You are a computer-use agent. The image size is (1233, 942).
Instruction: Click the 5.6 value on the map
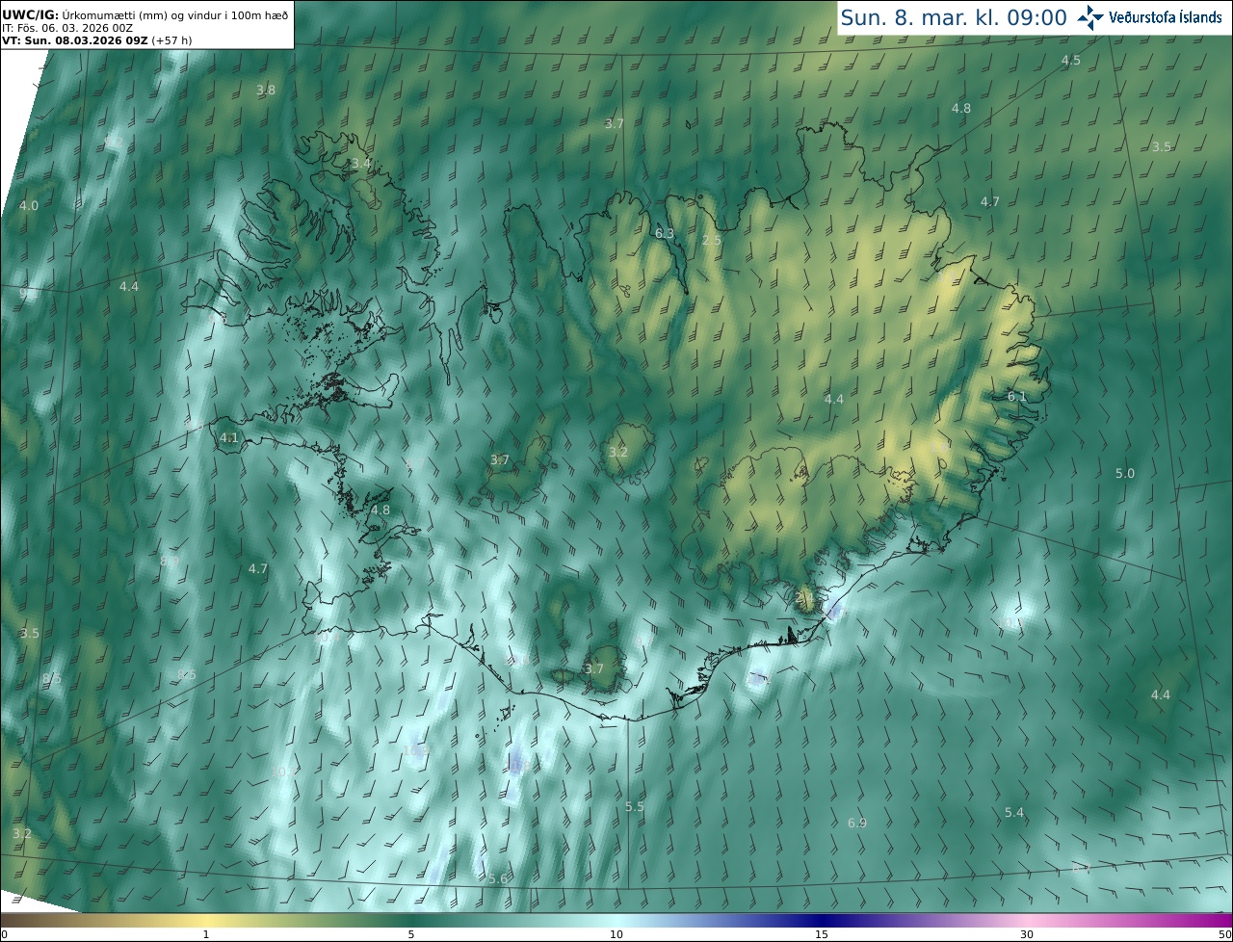498,878
